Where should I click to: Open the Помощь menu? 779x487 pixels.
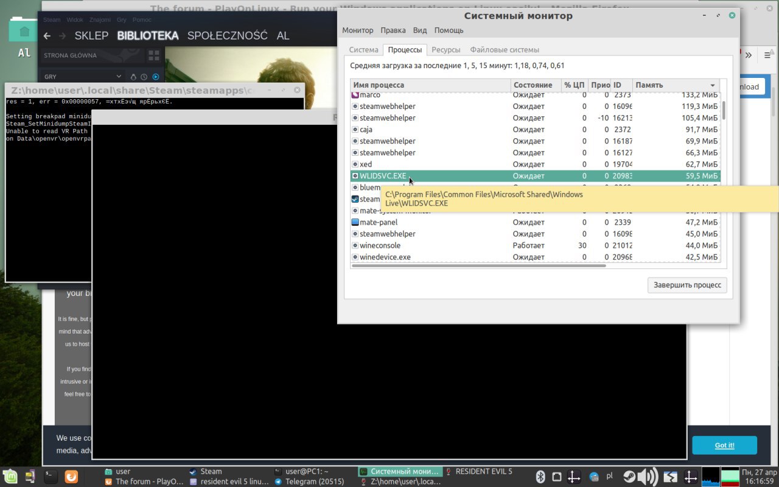point(449,30)
